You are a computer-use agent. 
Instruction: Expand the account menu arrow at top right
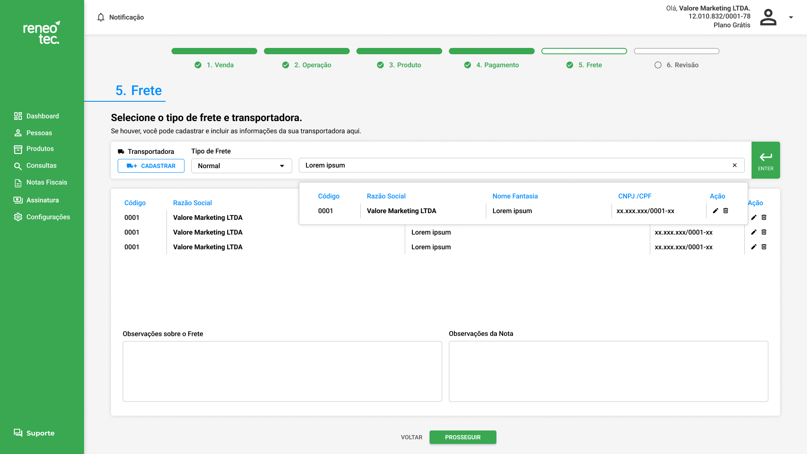point(791,17)
